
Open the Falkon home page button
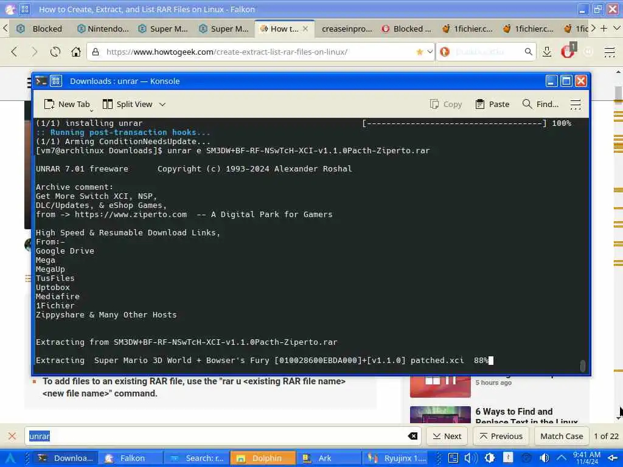76,52
